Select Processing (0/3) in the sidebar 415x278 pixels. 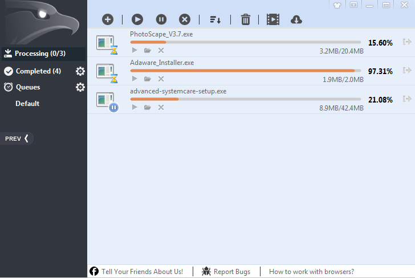pyautogui.click(x=44, y=54)
